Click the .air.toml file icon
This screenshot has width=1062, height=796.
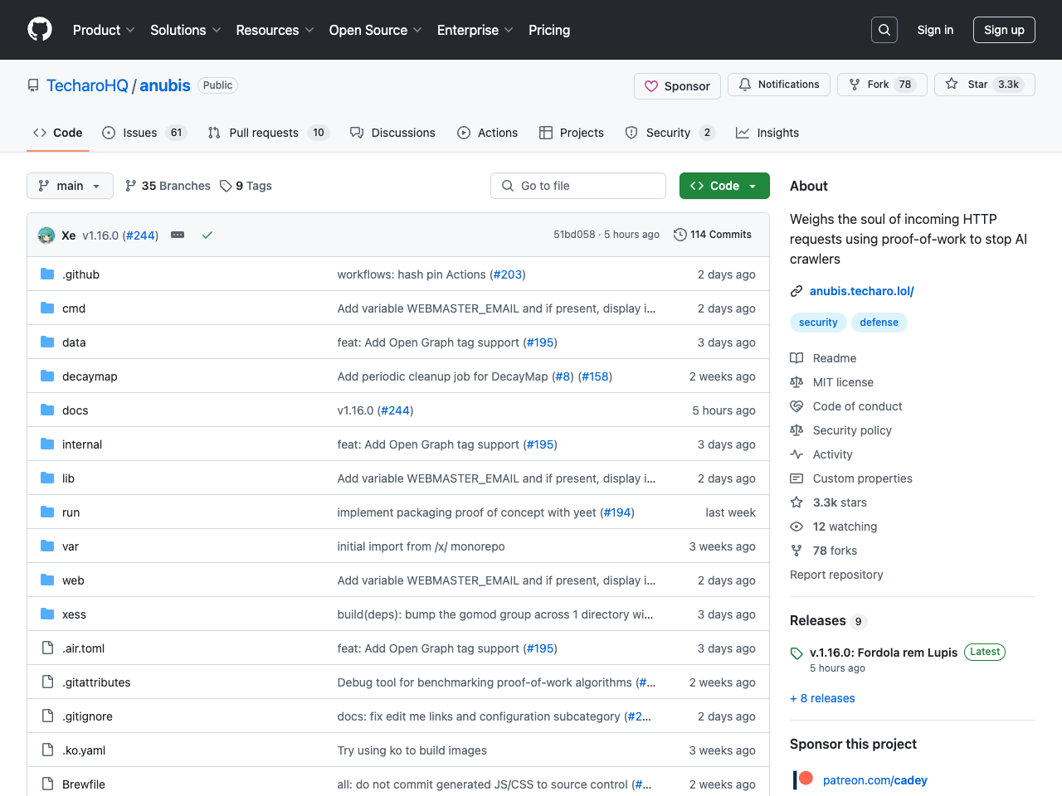tap(47, 648)
